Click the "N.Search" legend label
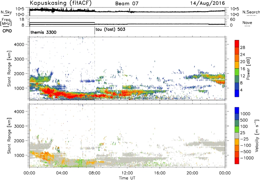Image resolution: width=260 pixels, height=180 pixels. (251, 12)
